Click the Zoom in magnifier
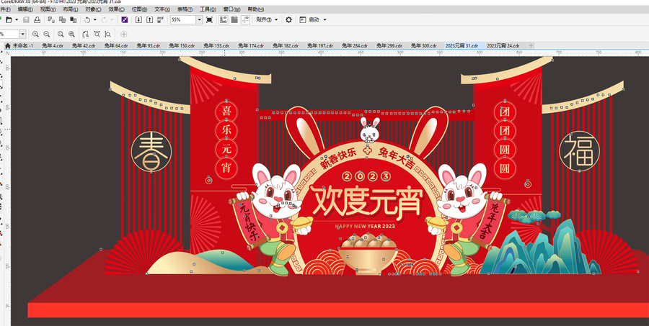 [35, 35]
